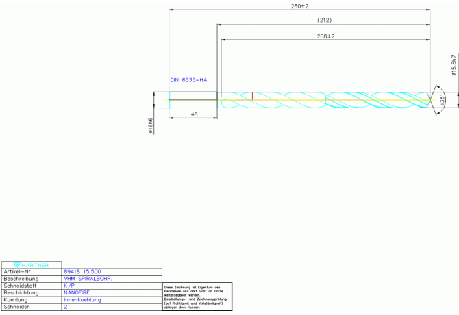This screenshot has width=459, height=315.
Task: Click the Hartner logo in the title block
Action: pos(32,265)
